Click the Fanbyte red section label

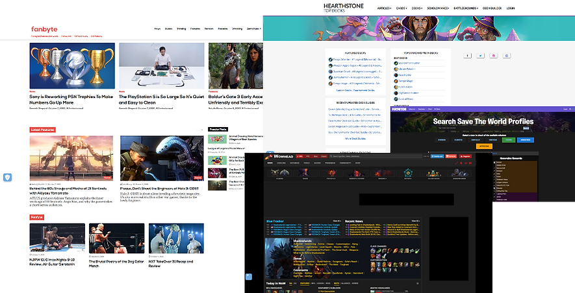click(x=36, y=217)
